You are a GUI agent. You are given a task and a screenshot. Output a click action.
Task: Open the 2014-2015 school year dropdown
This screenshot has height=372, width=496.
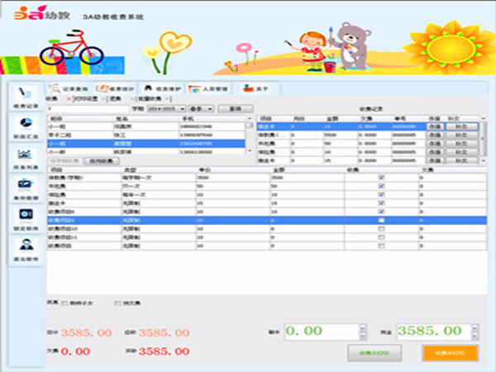point(166,109)
